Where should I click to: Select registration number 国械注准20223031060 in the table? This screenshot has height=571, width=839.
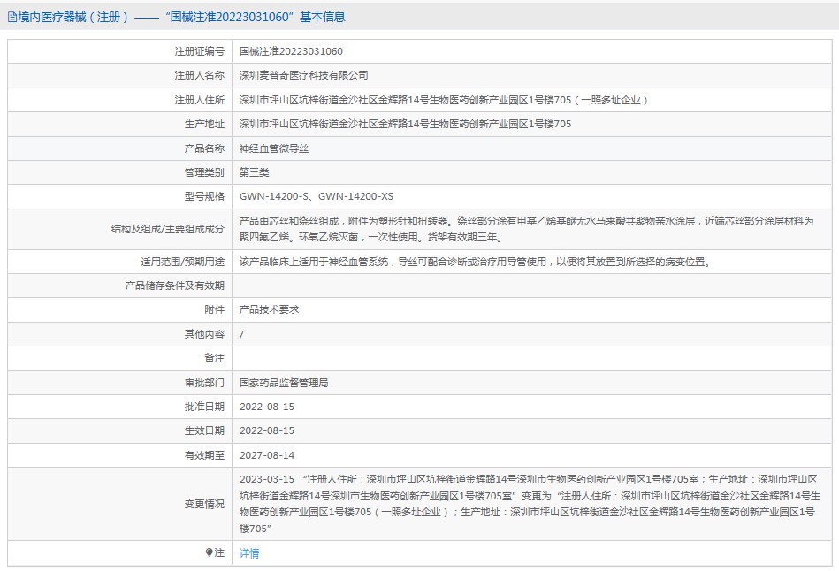291,52
